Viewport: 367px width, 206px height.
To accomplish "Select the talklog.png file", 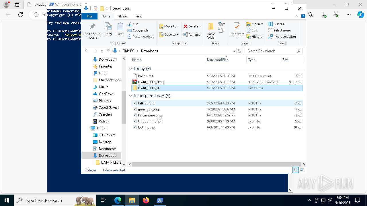I will (217, 103).
